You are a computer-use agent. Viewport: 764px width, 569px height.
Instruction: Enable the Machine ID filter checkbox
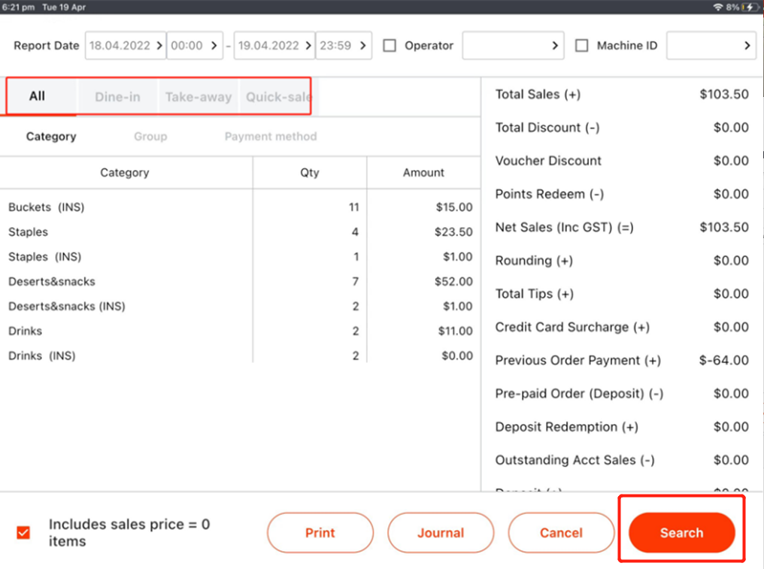[582, 46]
